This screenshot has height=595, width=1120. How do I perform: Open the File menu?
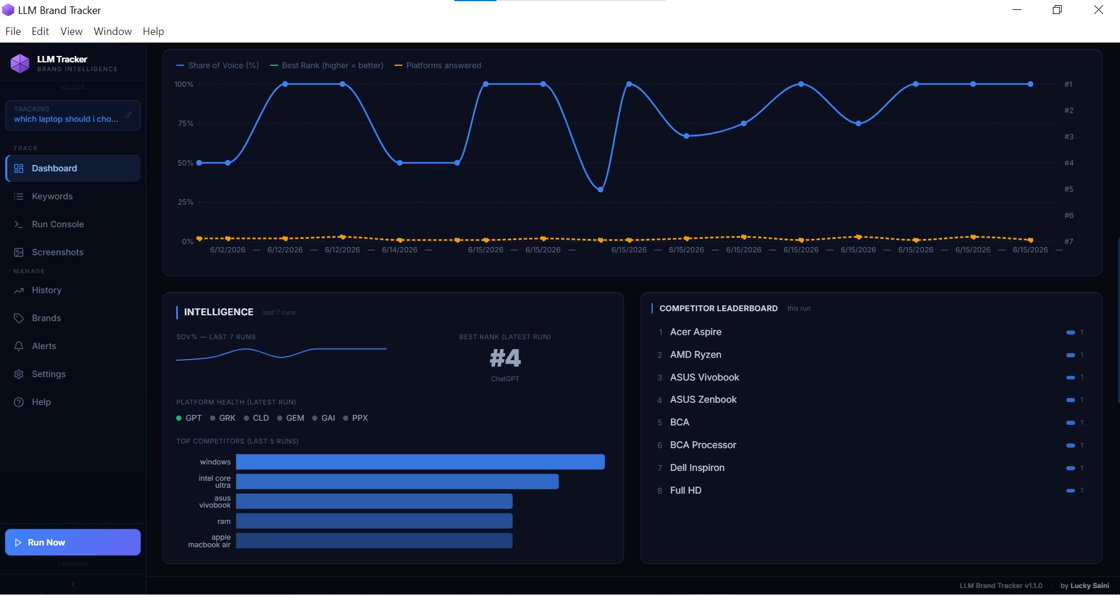coord(13,31)
